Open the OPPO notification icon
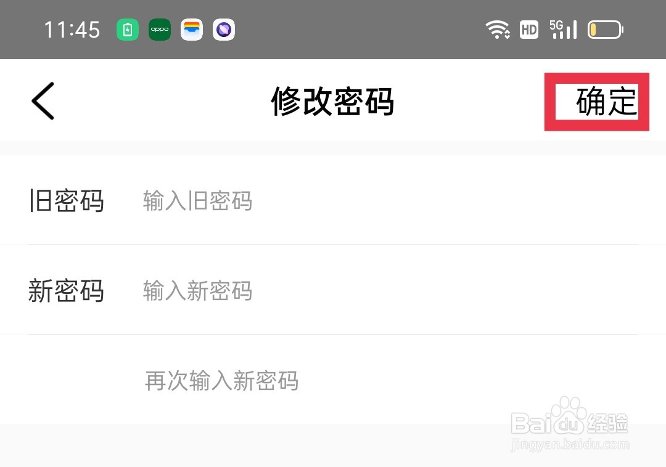This screenshot has width=666, height=467. (160, 30)
